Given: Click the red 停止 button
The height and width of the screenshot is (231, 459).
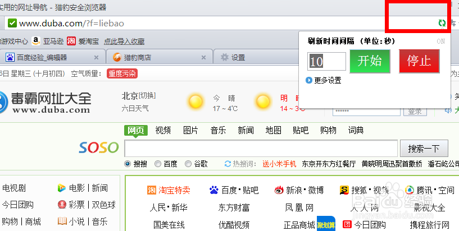Looking at the screenshot, I should tap(419, 61).
